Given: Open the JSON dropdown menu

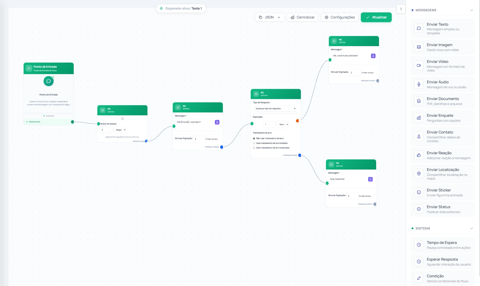Looking at the screenshot, I should click(269, 17).
